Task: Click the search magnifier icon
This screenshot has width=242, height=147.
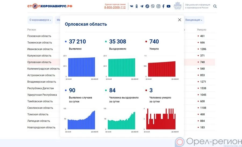Action: point(215,6)
